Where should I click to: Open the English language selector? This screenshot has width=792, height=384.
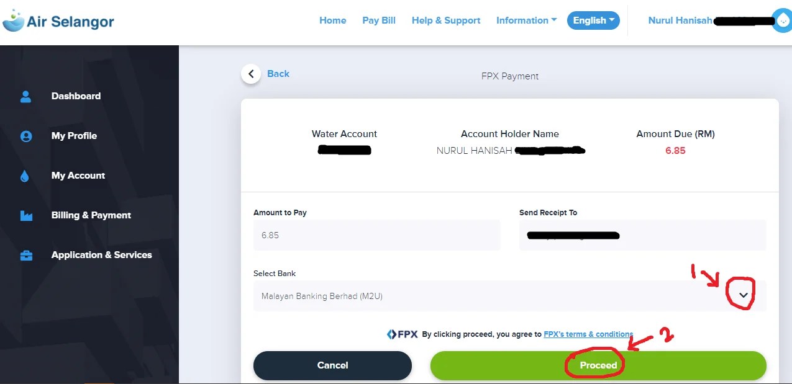click(x=593, y=20)
